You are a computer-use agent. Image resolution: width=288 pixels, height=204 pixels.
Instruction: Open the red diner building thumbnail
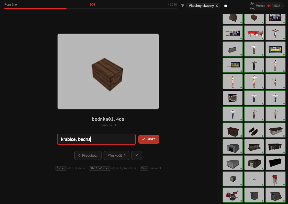(254, 33)
